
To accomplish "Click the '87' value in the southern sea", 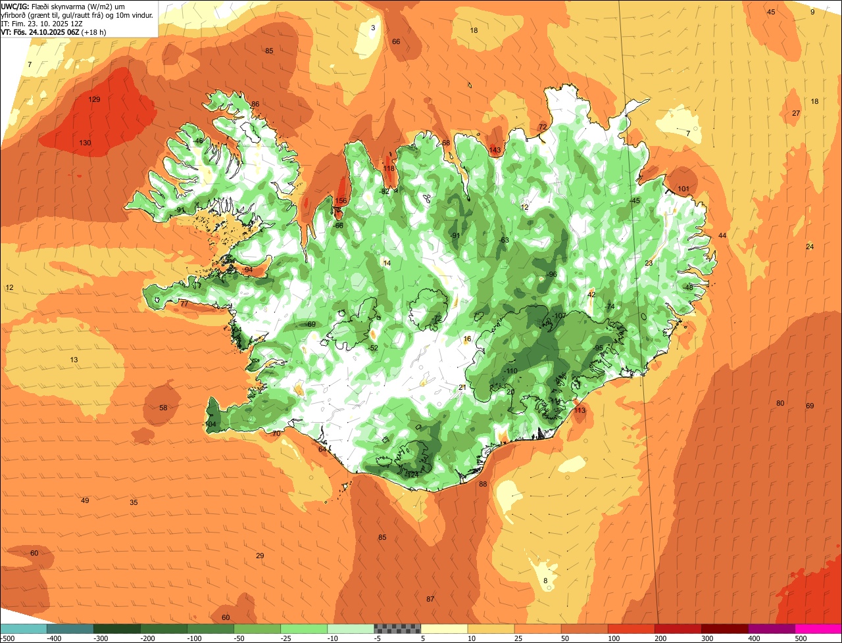I will coord(430,600).
